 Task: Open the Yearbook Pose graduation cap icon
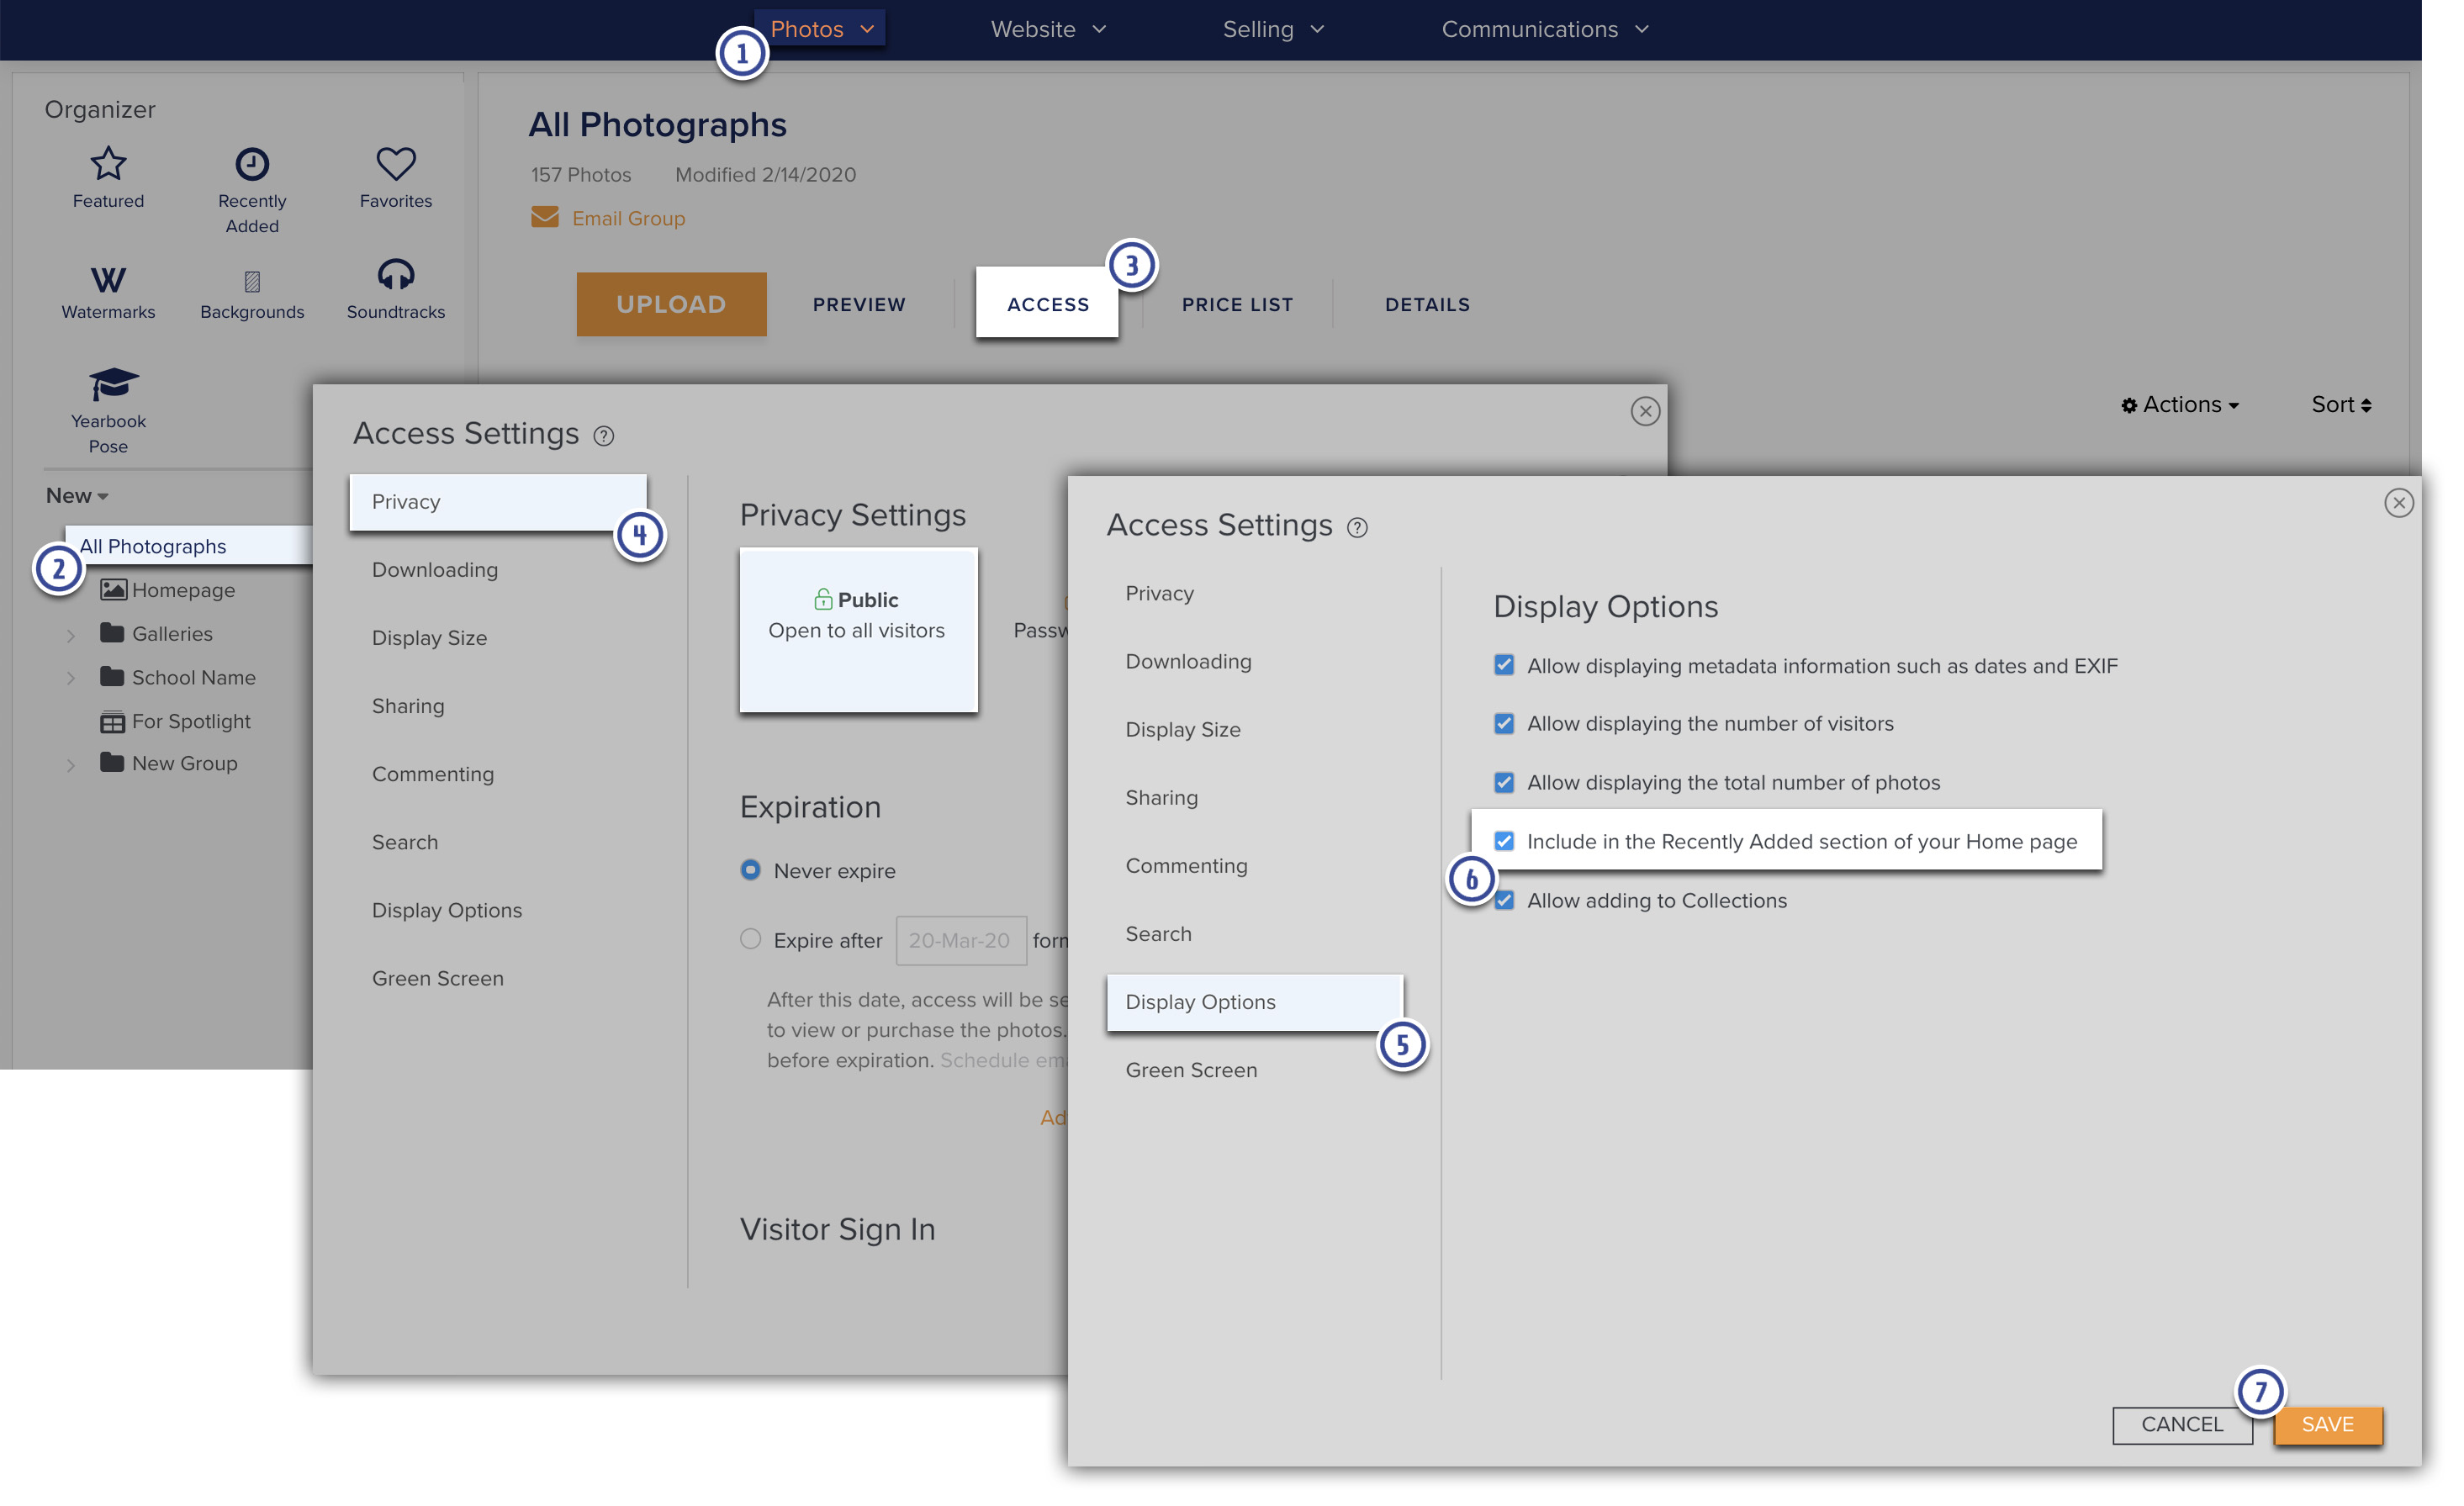click(x=113, y=384)
